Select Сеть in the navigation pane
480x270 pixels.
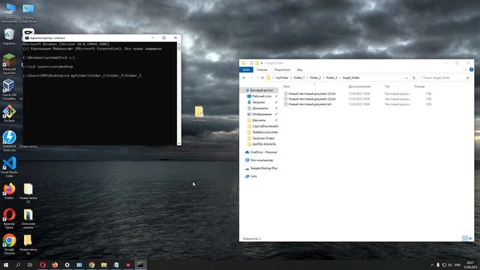(251, 176)
